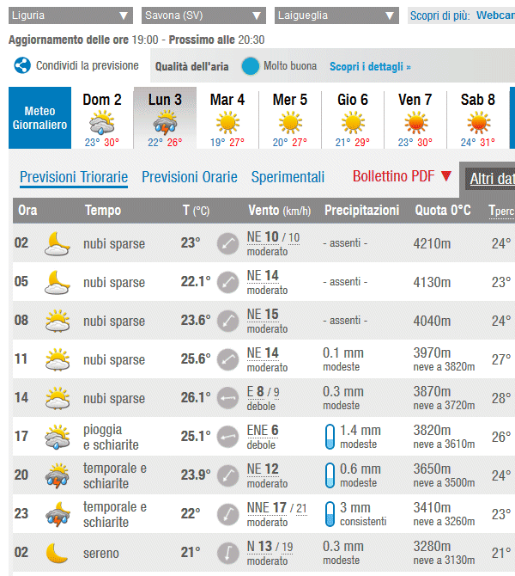Download the Bollettino PDF
This screenshot has width=515, height=576.
(402, 176)
